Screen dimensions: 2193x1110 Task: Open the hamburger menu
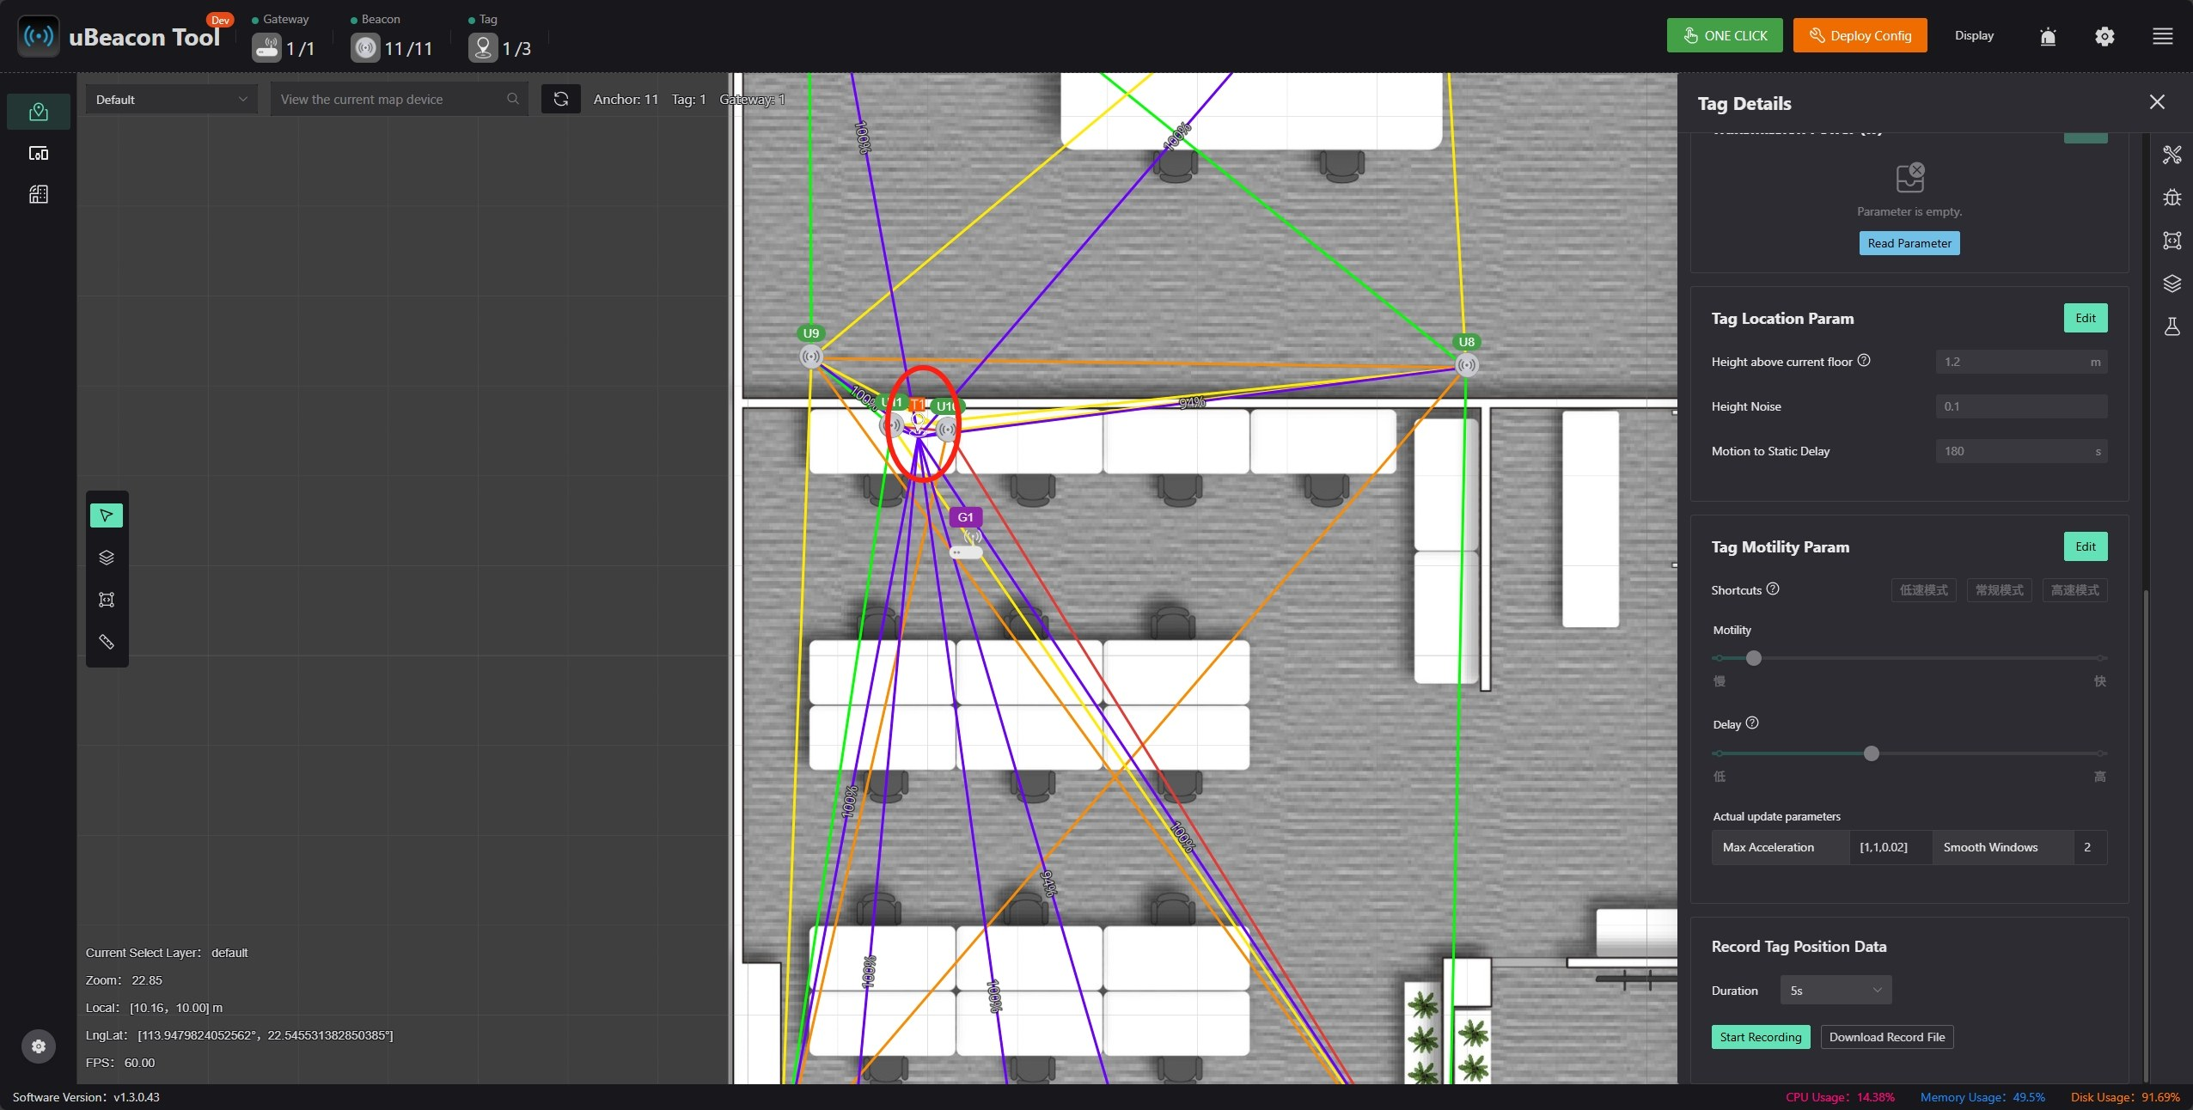click(2162, 36)
